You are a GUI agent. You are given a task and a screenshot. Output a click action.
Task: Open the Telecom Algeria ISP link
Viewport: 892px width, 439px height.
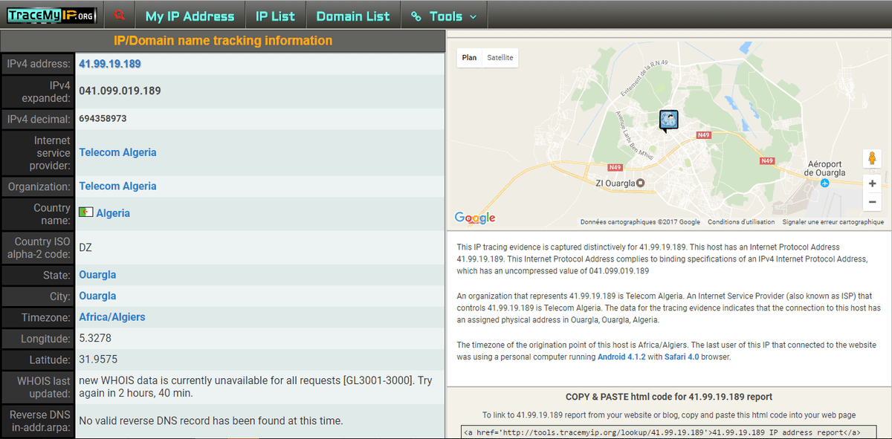117,152
